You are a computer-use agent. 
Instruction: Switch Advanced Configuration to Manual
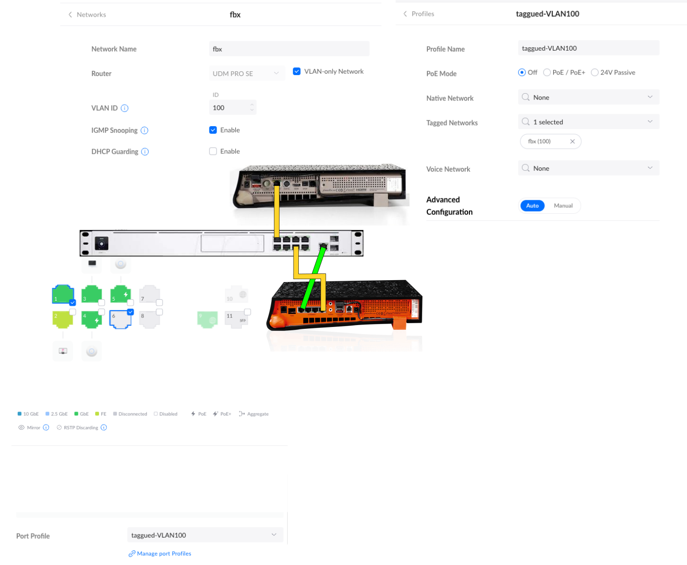pyautogui.click(x=563, y=206)
